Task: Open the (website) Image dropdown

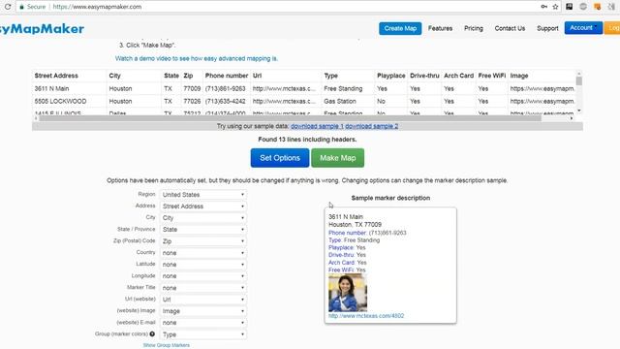Action: click(x=203, y=311)
